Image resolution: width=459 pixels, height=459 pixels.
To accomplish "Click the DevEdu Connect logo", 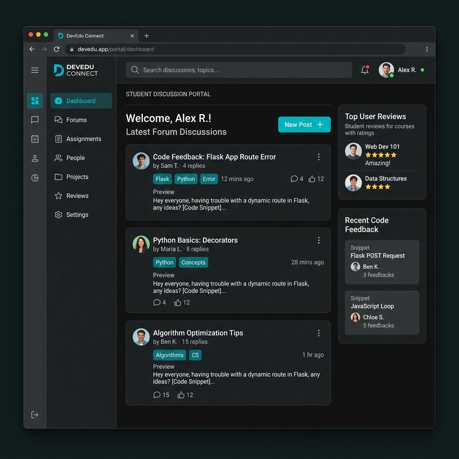I will point(76,70).
